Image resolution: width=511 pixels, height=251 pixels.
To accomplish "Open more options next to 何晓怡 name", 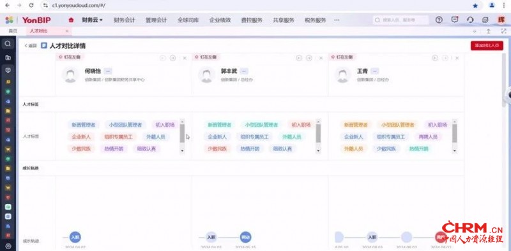I will point(109,71).
